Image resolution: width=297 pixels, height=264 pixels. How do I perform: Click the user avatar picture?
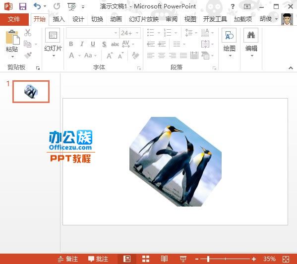click(287, 19)
